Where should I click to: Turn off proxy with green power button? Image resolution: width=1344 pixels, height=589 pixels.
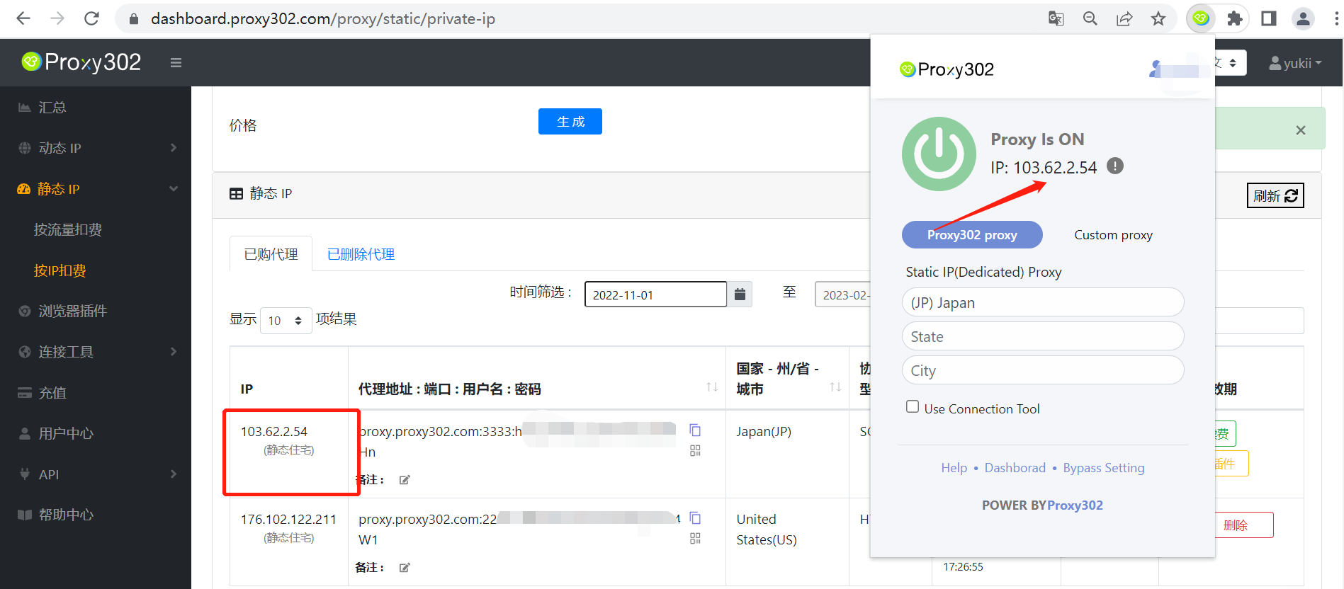[939, 154]
